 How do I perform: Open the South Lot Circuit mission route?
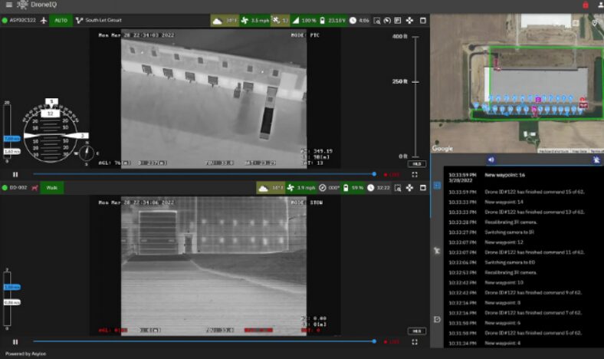point(99,20)
